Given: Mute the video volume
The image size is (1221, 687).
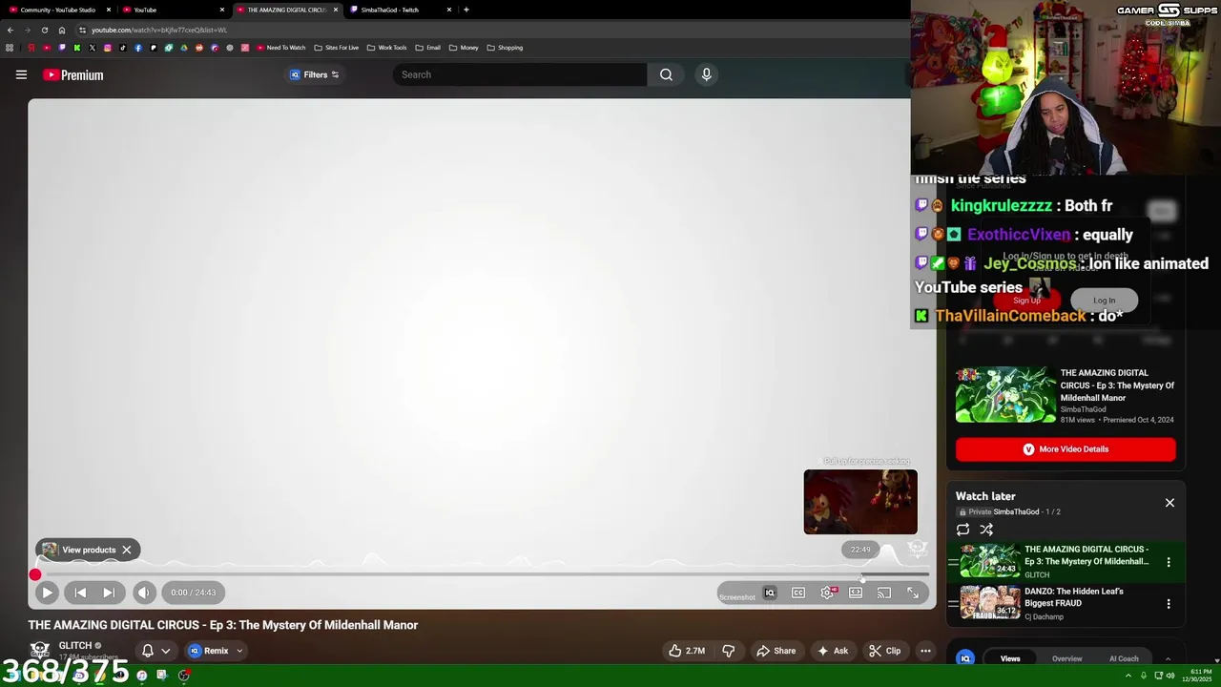Looking at the screenshot, I should pos(143,593).
